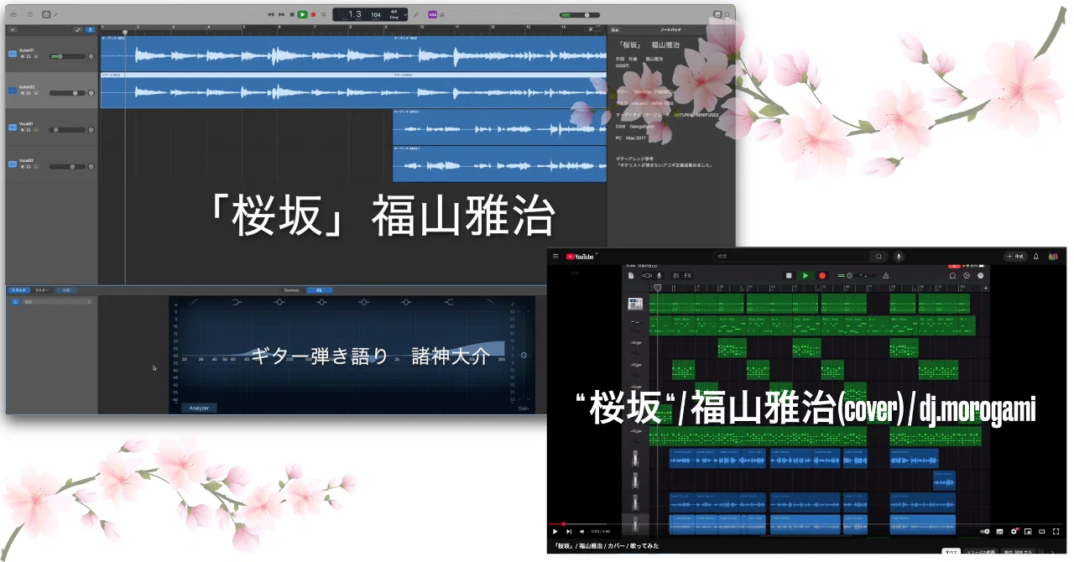Click the 比較 compare button
This screenshot has width=1074, height=562.
[66, 290]
